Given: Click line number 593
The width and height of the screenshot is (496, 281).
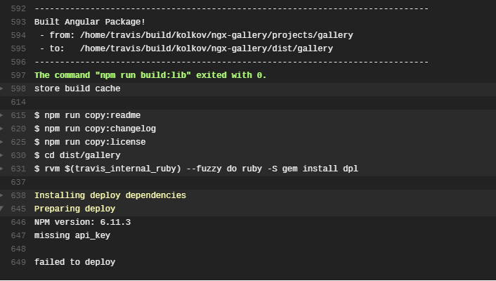Looking at the screenshot, I should pos(20,22).
